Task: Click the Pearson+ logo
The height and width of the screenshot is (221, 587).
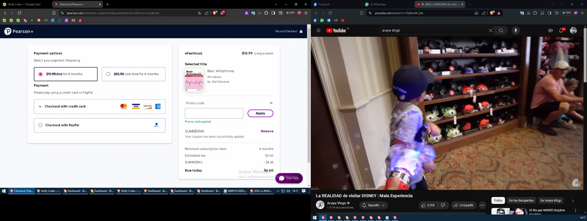Action: pyautogui.click(x=19, y=31)
